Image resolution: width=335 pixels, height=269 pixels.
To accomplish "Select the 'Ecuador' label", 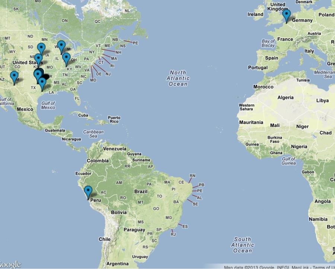I will pyautogui.click(x=83, y=174).
